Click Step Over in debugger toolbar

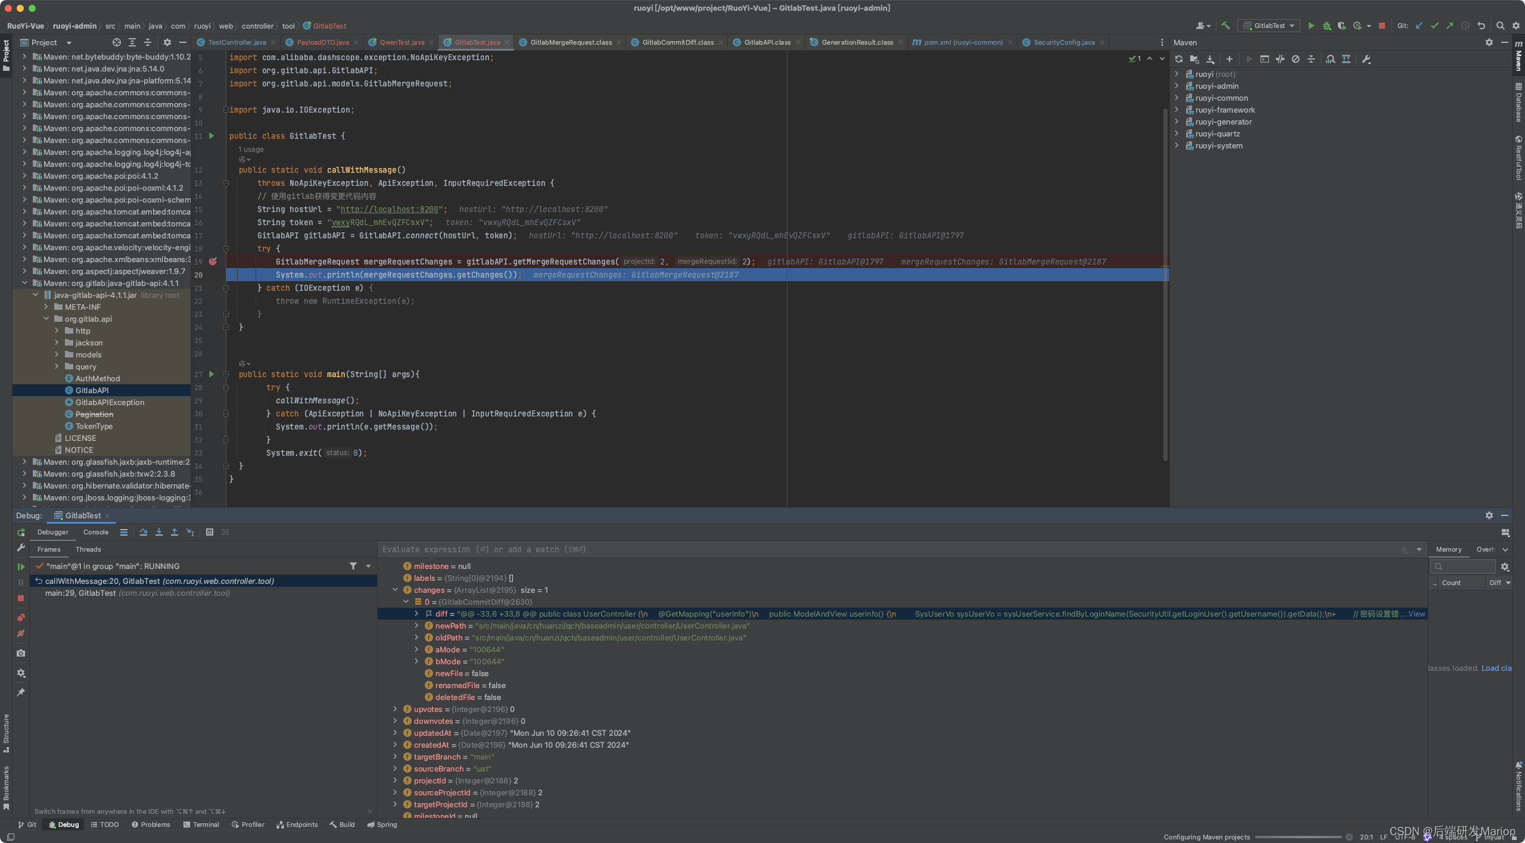point(143,532)
